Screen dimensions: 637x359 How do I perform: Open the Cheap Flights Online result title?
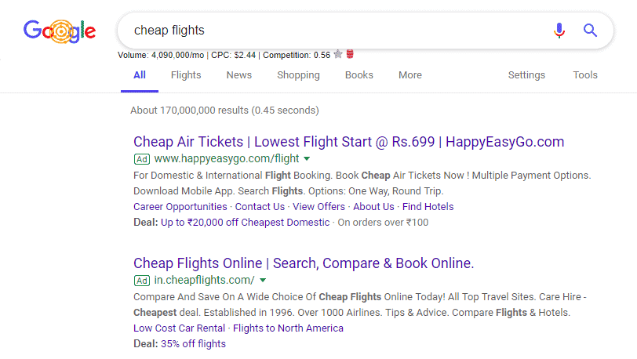point(304,263)
